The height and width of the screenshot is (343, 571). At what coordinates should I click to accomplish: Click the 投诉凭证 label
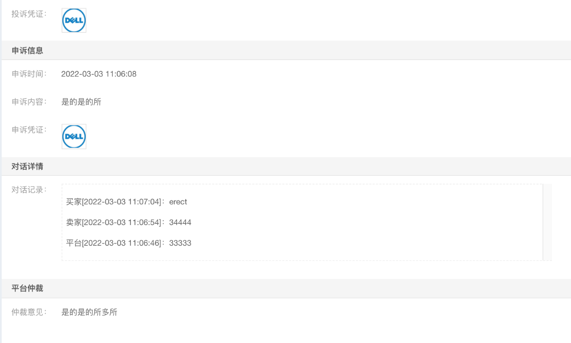coord(29,13)
